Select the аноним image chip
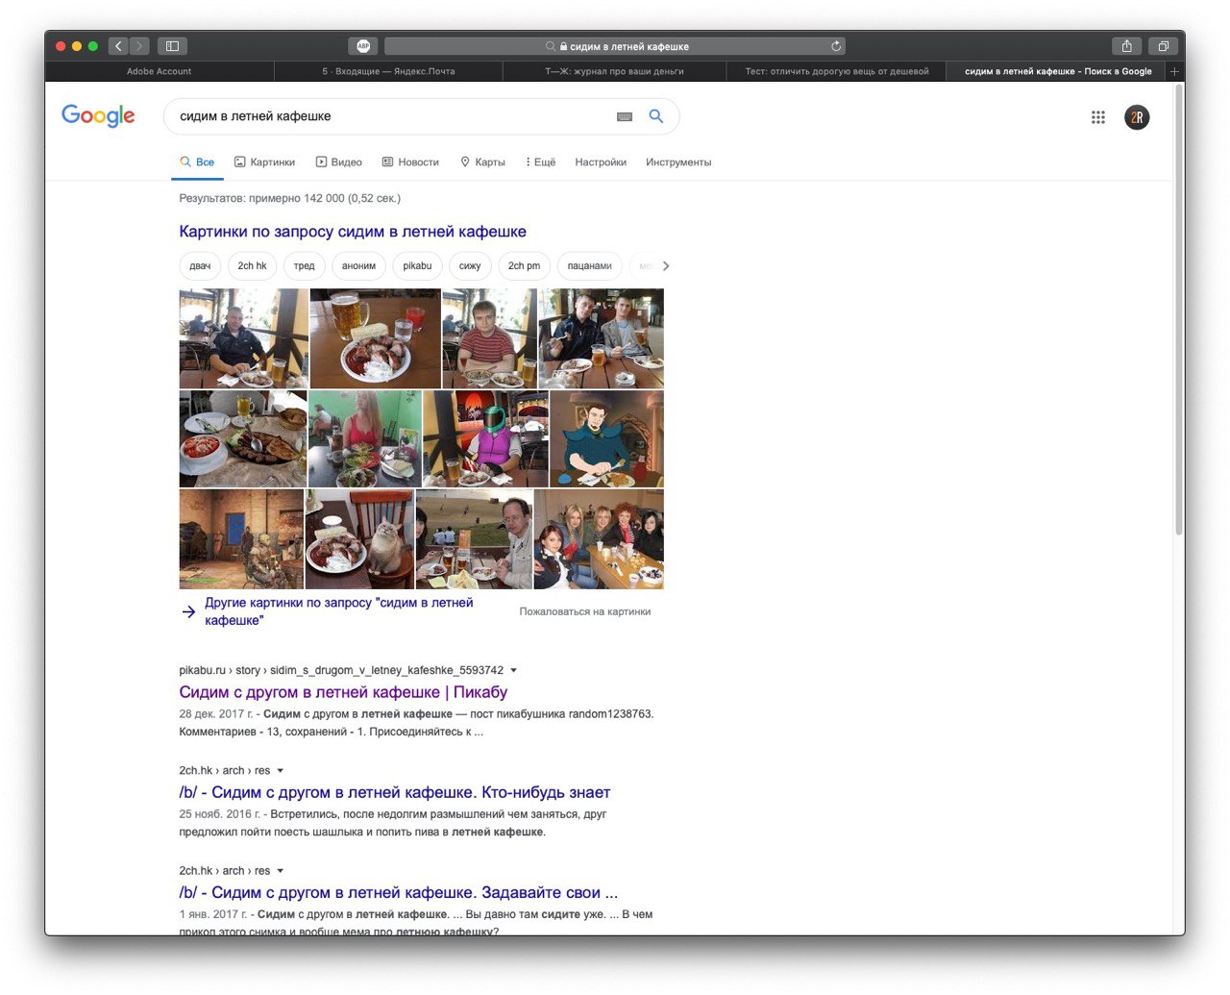The image size is (1230, 995). [x=358, y=266]
